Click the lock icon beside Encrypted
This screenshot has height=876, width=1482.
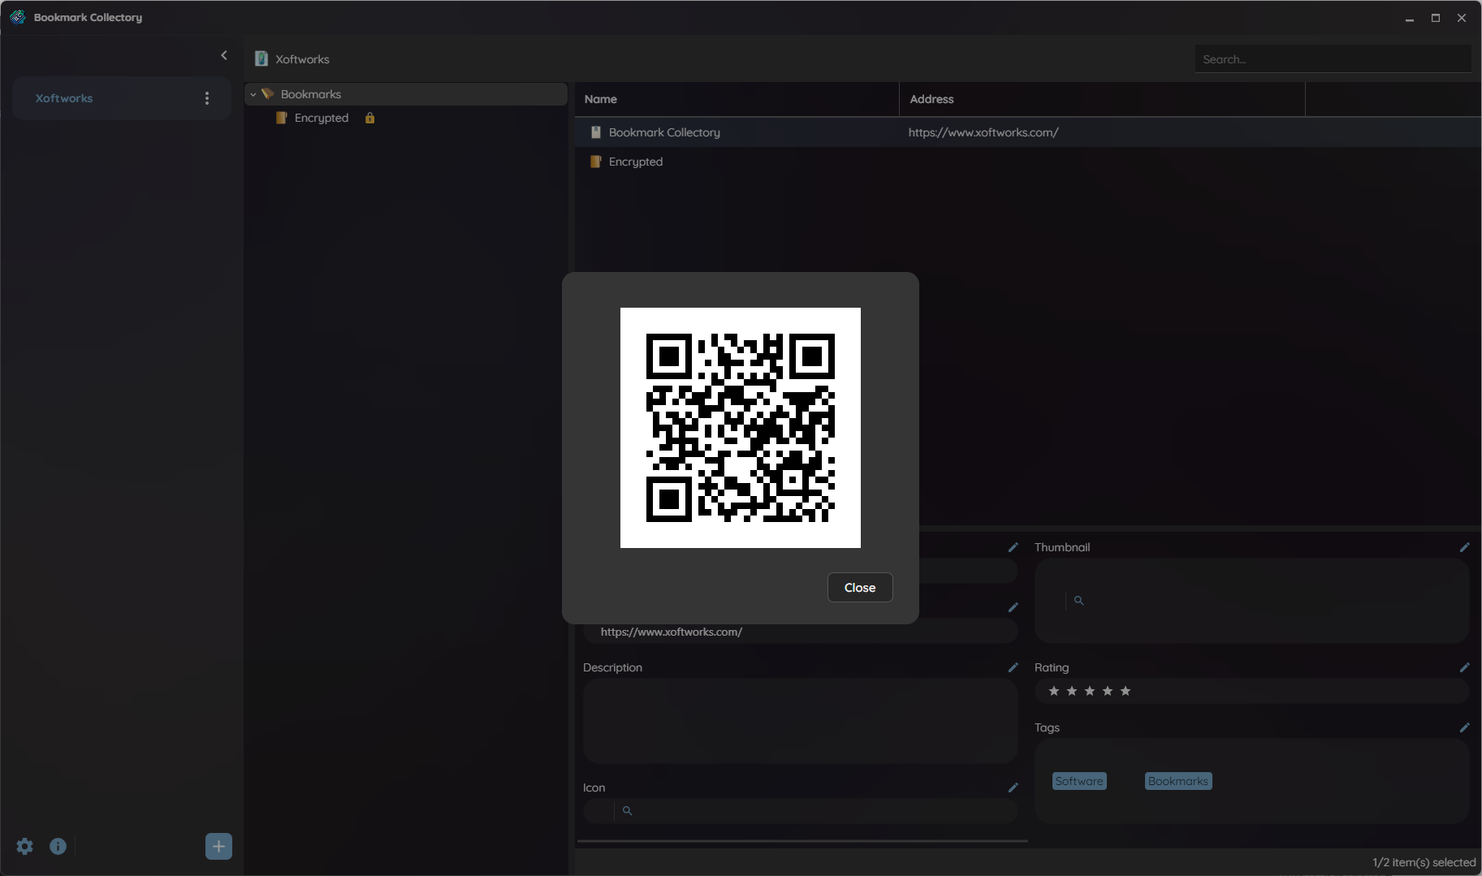[369, 118]
